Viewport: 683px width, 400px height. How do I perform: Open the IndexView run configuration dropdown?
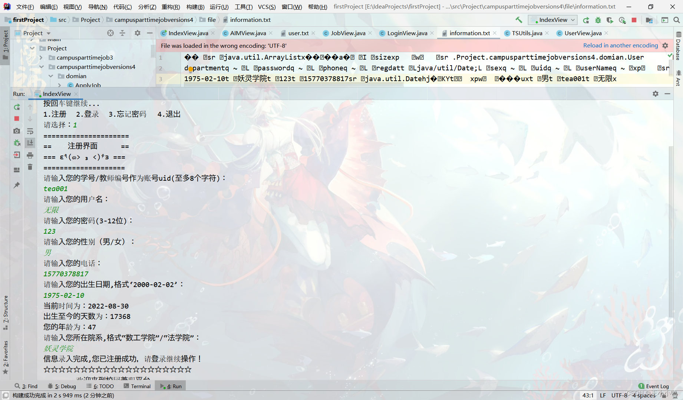pyautogui.click(x=552, y=20)
